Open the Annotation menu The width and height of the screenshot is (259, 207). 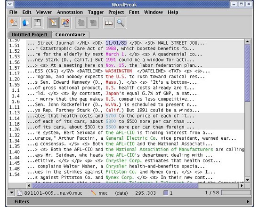(70, 12)
